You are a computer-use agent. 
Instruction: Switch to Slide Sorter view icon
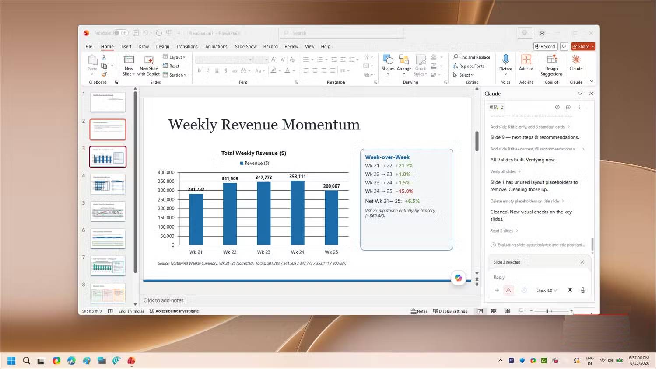(494, 311)
